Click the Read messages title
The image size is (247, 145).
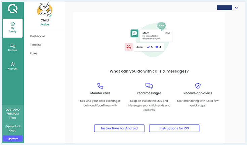(149, 93)
